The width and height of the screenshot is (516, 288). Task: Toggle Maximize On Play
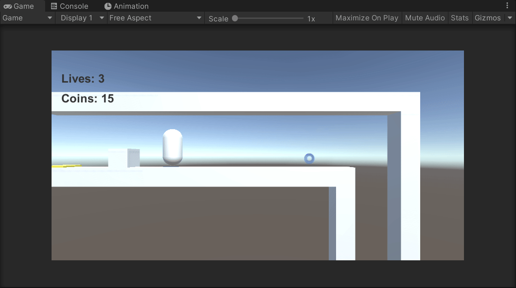367,18
